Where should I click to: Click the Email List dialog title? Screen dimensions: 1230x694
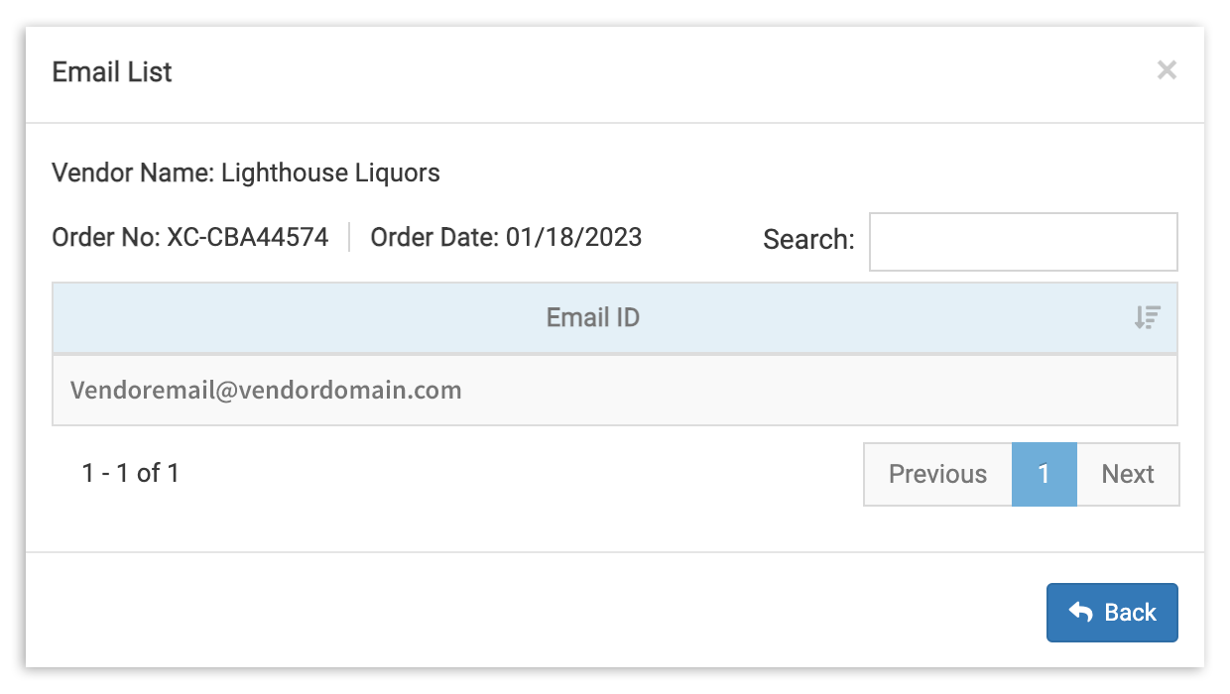[x=112, y=71]
